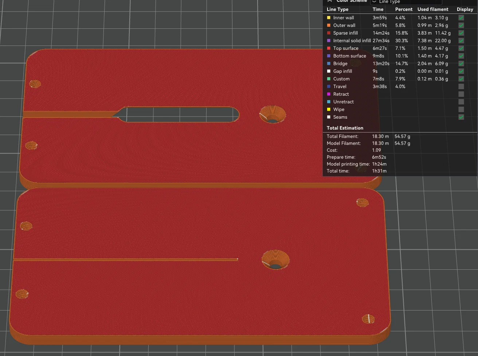Click the Bottom surface color swatch
Screen dimensions: 478x356
pyautogui.click(x=329, y=56)
